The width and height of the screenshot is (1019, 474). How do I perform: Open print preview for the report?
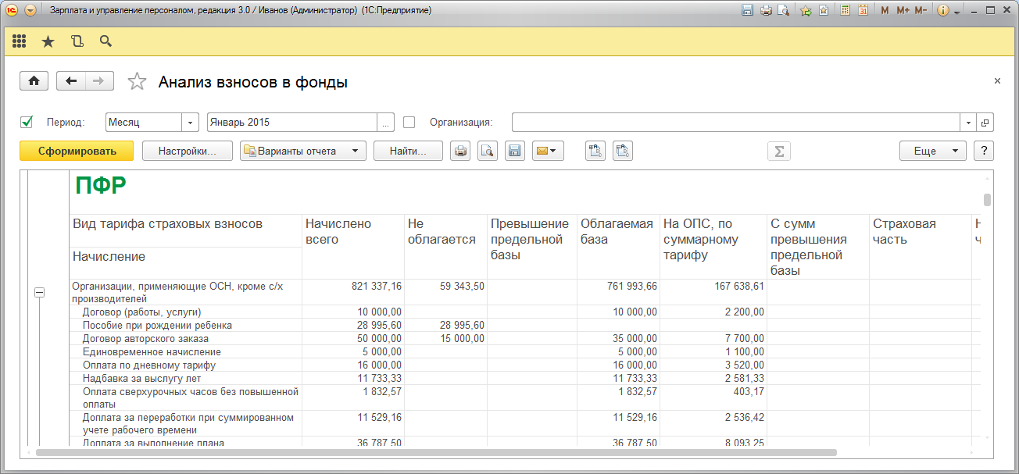coord(488,151)
